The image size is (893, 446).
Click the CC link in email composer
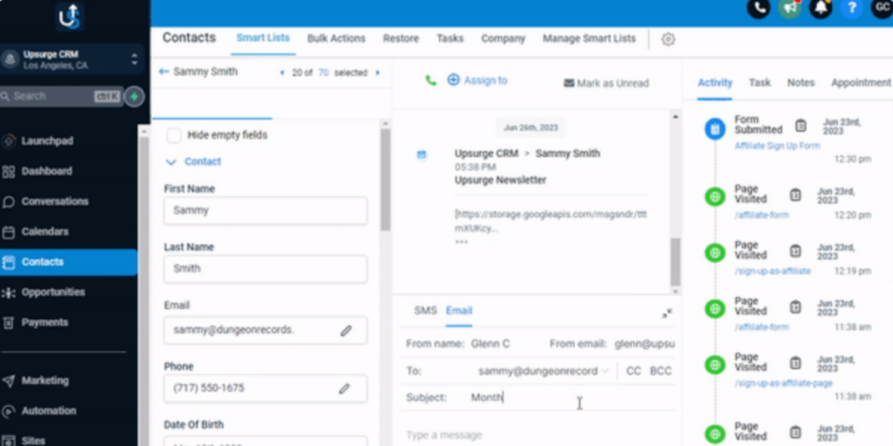pyautogui.click(x=633, y=371)
